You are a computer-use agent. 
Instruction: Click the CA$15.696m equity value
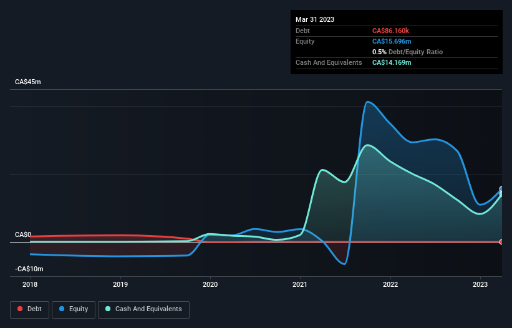coord(392,41)
